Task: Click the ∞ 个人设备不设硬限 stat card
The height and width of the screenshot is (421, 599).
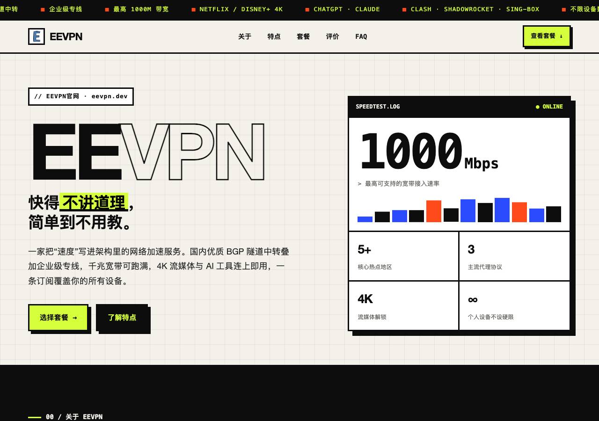Action: point(514,305)
